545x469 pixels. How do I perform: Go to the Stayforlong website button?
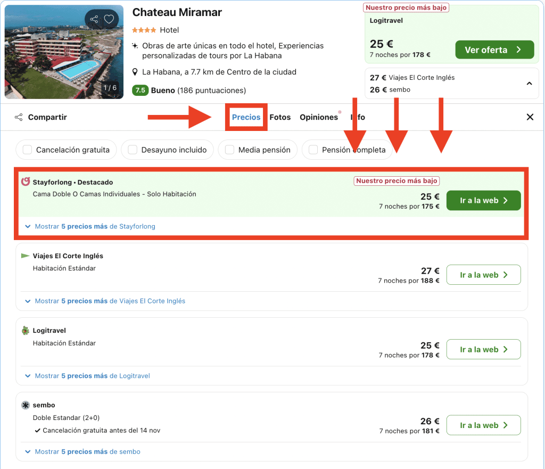[483, 201]
